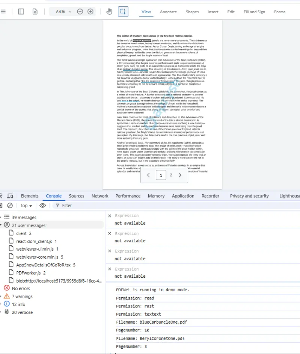Toggle live expression eye icon
This screenshot has width=300, height=354.
click(43, 206)
